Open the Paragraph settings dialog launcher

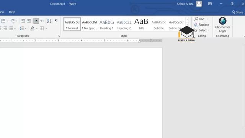(59, 36)
